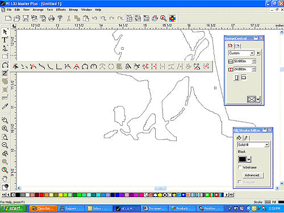Open the black fill color dropdown arrow
The height and width of the screenshot is (213, 284).
[249, 159]
